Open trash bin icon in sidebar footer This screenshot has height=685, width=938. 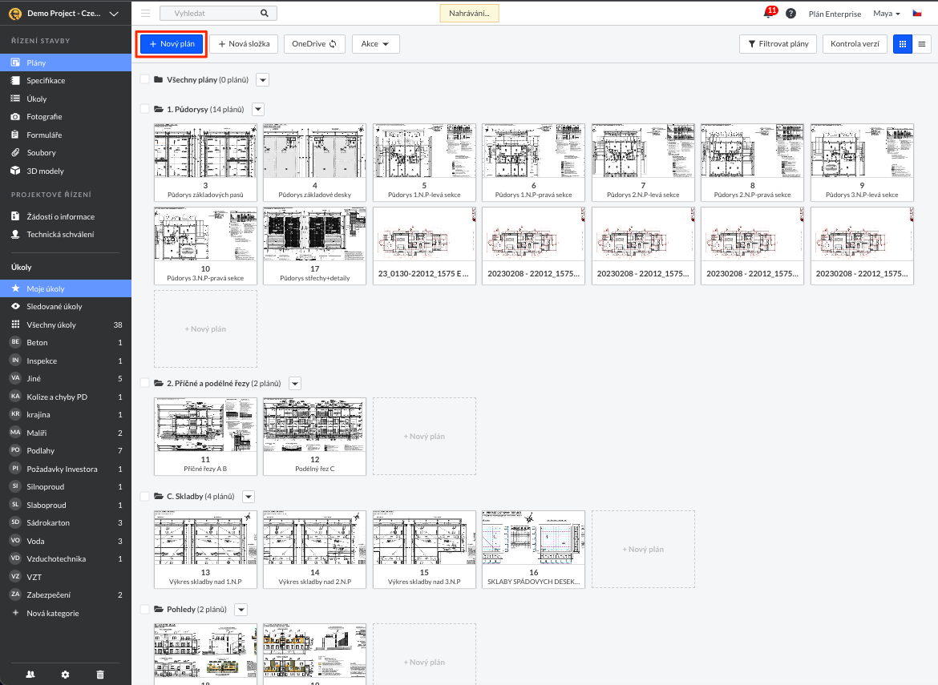click(x=100, y=675)
